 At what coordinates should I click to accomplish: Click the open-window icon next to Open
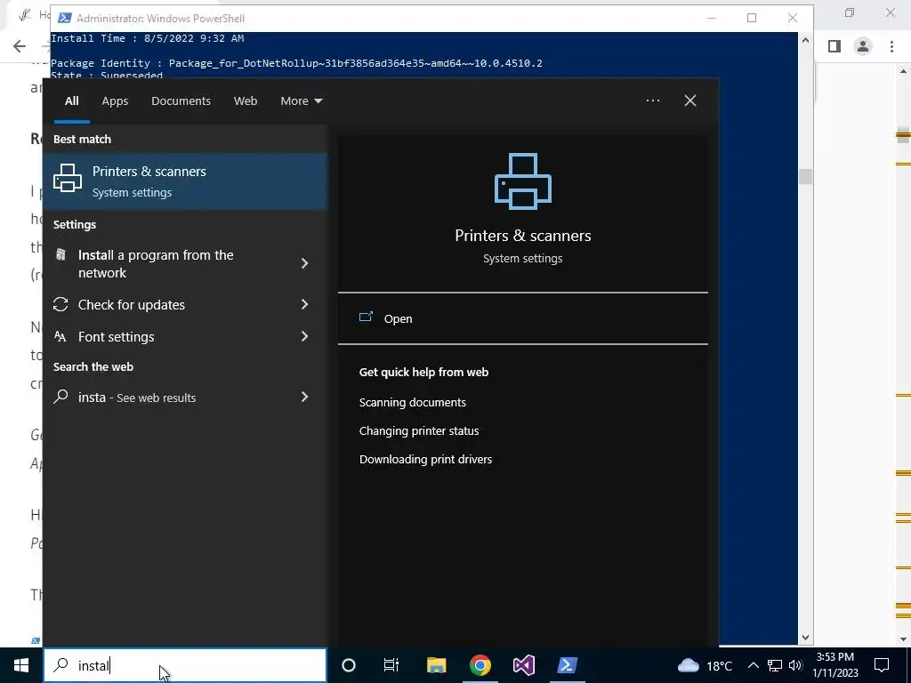(366, 317)
